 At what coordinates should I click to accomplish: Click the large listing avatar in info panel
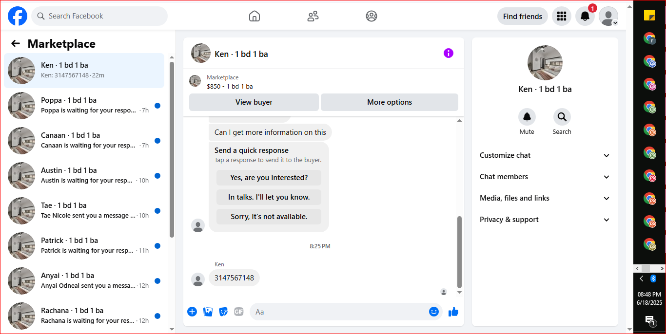(x=545, y=63)
